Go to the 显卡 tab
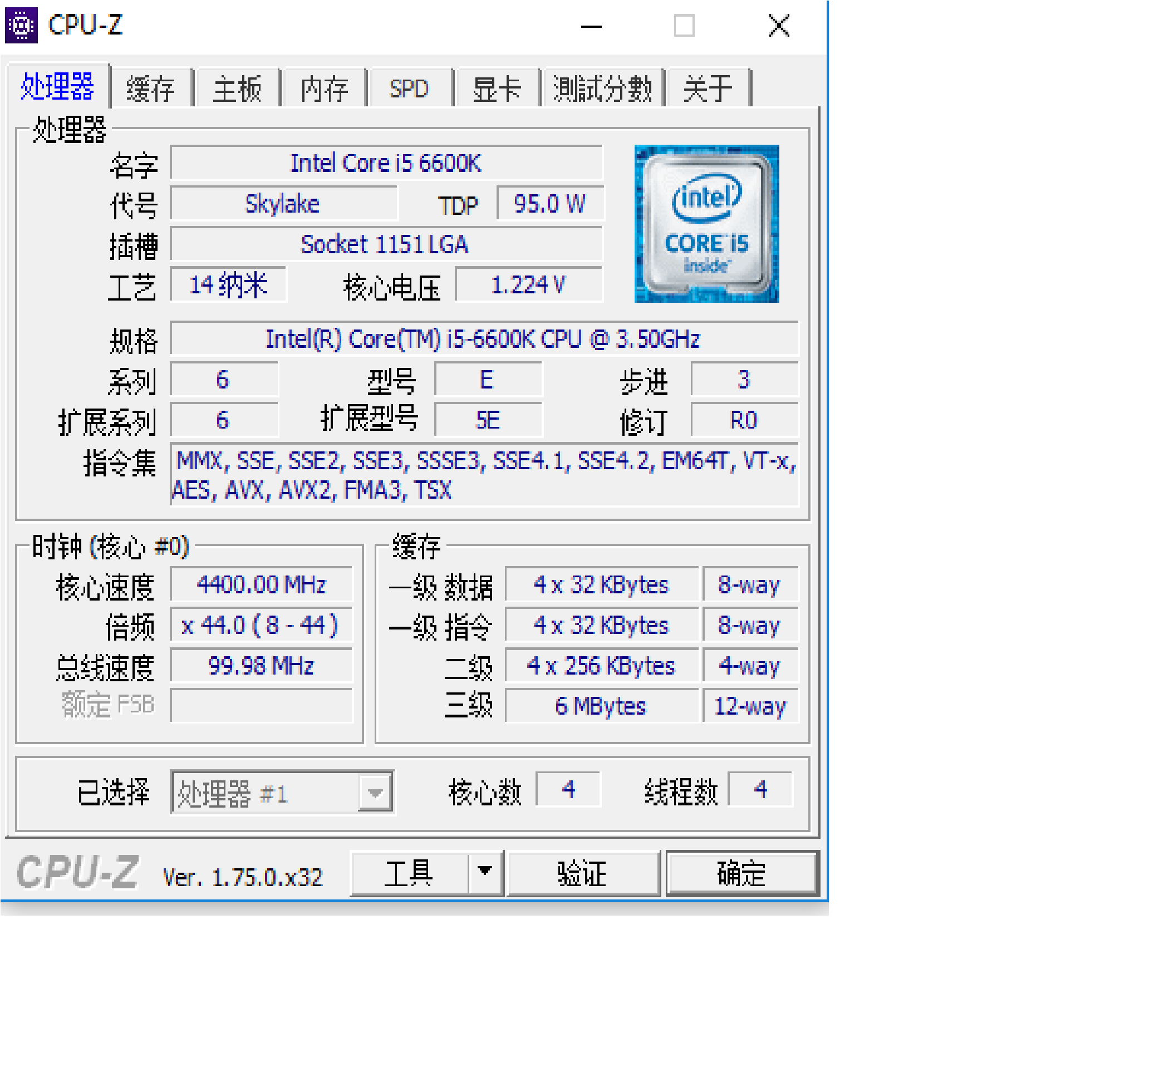This screenshot has height=1082, width=1169. (497, 88)
